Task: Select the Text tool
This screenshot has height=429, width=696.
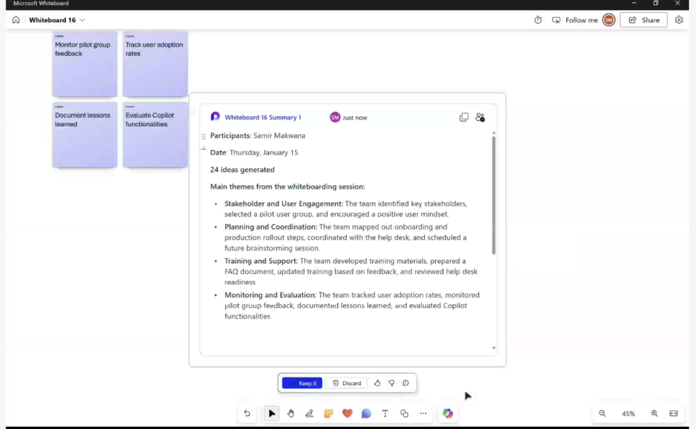Action: pos(385,413)
